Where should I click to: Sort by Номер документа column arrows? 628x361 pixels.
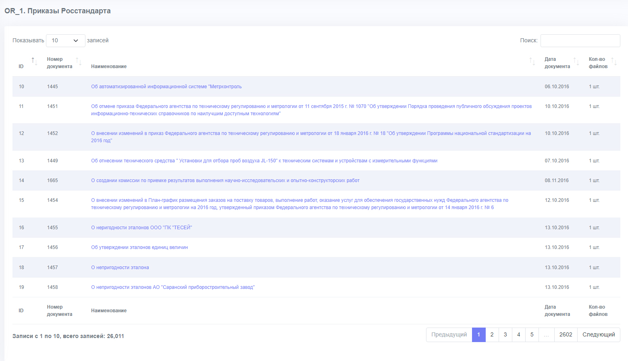(x=79, y=62)
